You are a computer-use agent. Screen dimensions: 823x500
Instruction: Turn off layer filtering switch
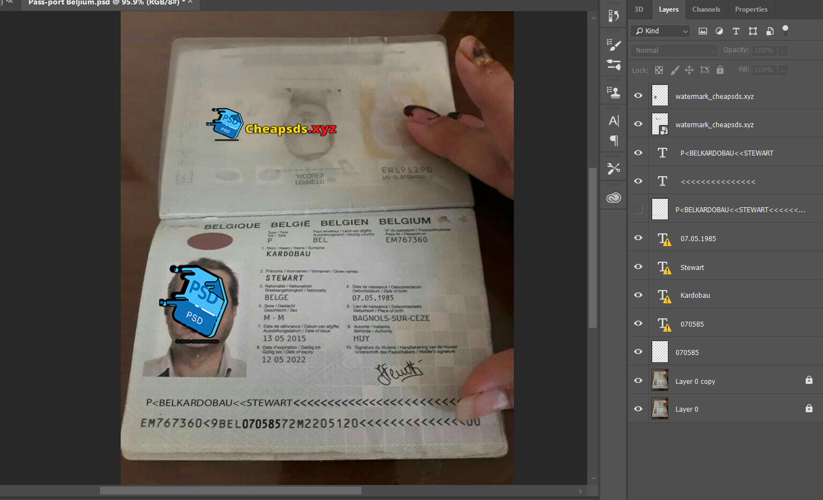click(x=785, y=31)
